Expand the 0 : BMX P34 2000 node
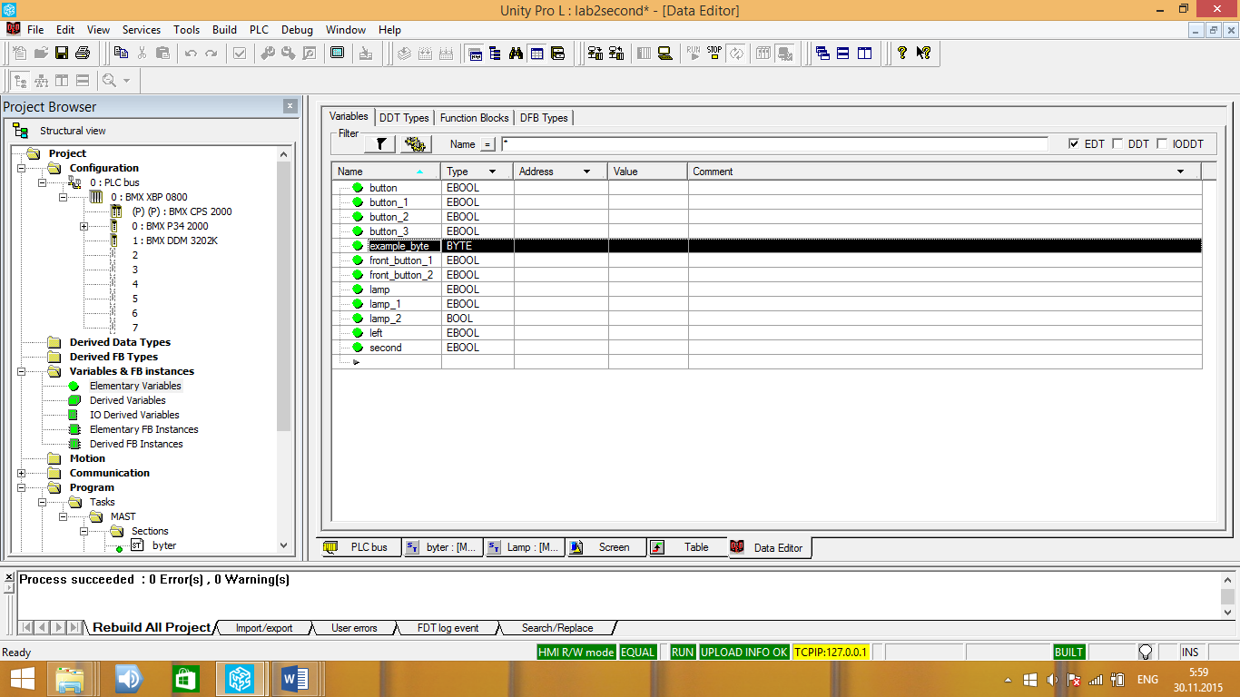This screenshot has width=1240, height=697. 84,226
